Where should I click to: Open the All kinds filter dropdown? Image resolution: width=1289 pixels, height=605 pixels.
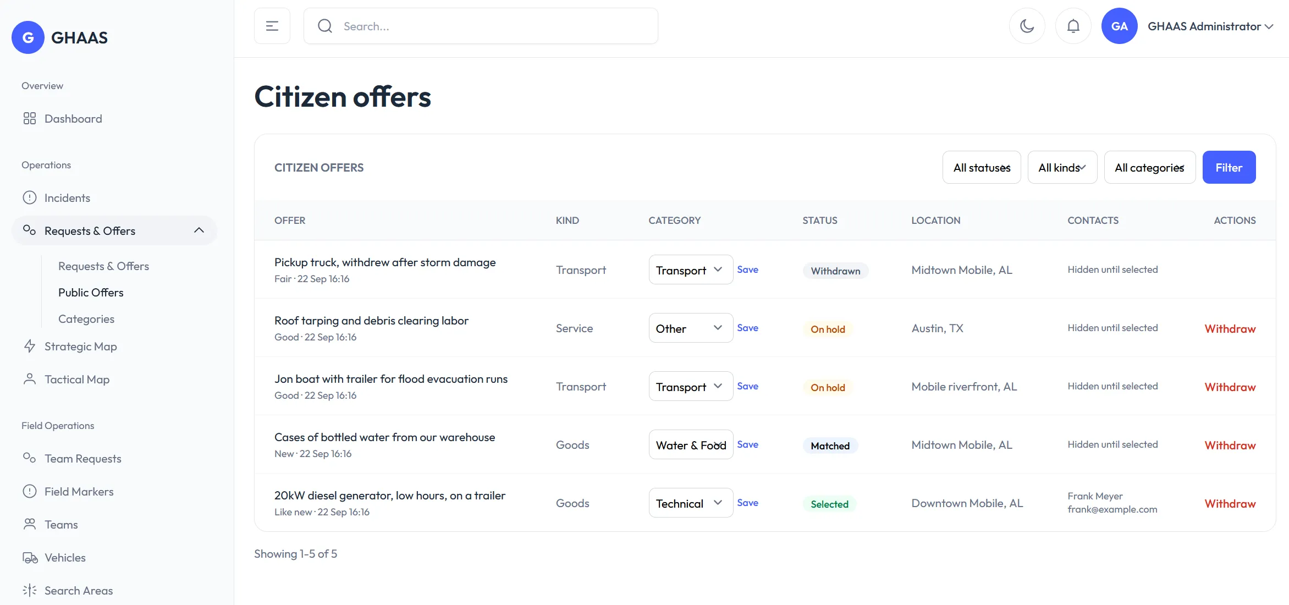click(x=1062, y=167)
